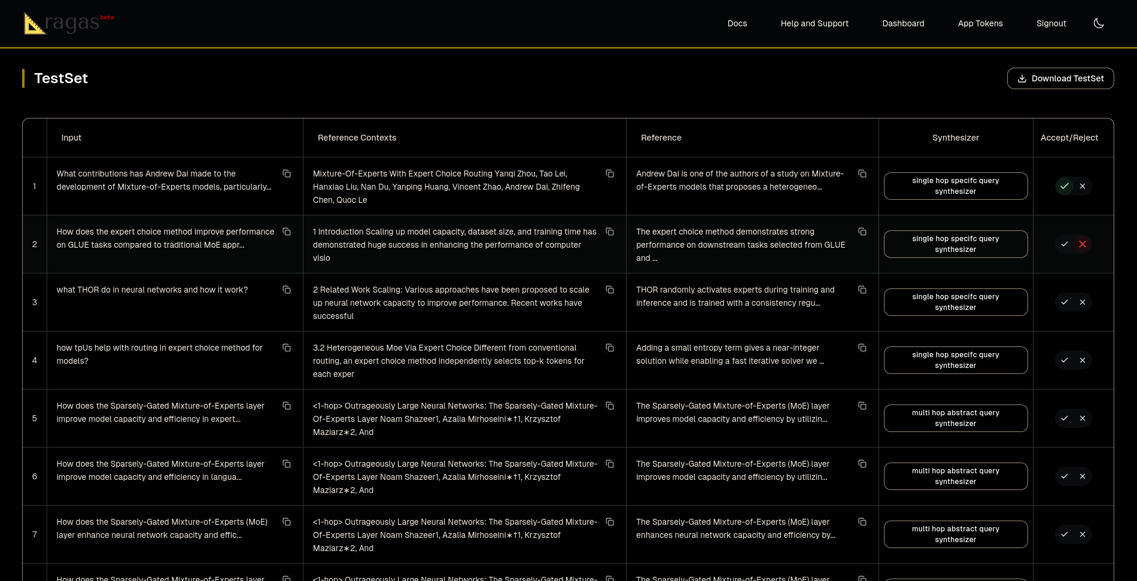The height and width of the screenshot is (581, 1137).
Task: Copy reference contexts of row 1
Action: 610,174
